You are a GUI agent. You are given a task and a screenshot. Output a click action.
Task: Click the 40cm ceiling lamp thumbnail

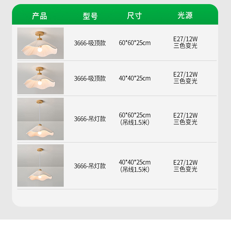tap(40, 78)
